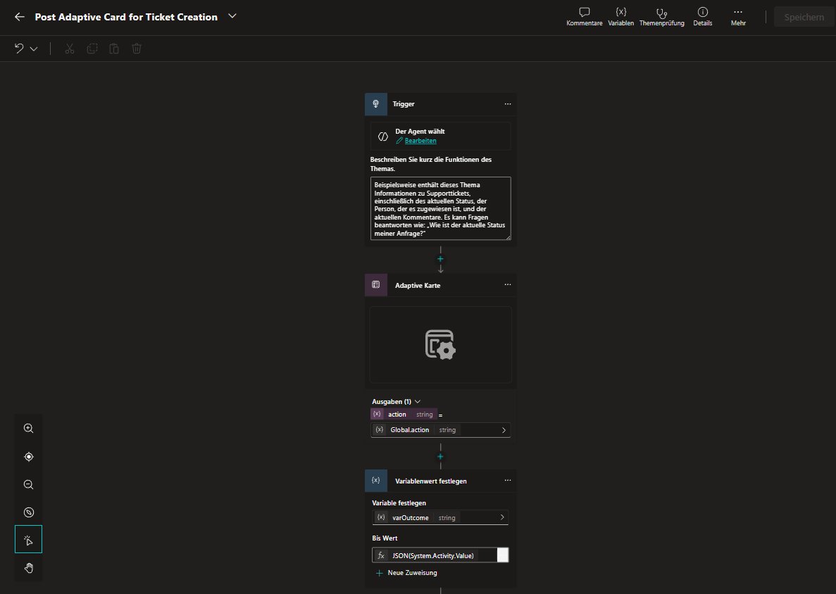Paste a node from clipboard
Image resolution: width=836 pixels, height=594 pixels.
[x=114, y=49]
